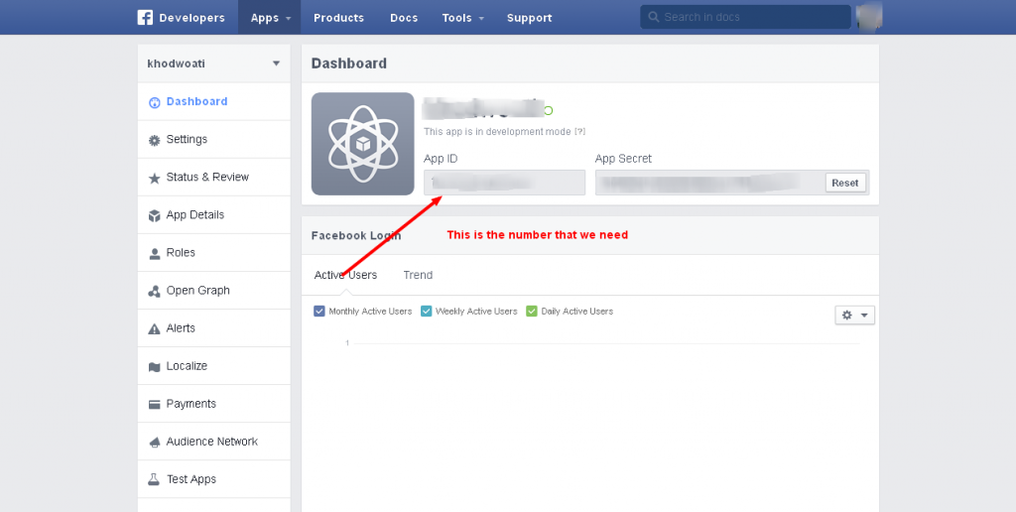Open Test Apps page
1016x512 pixels.
214,479
